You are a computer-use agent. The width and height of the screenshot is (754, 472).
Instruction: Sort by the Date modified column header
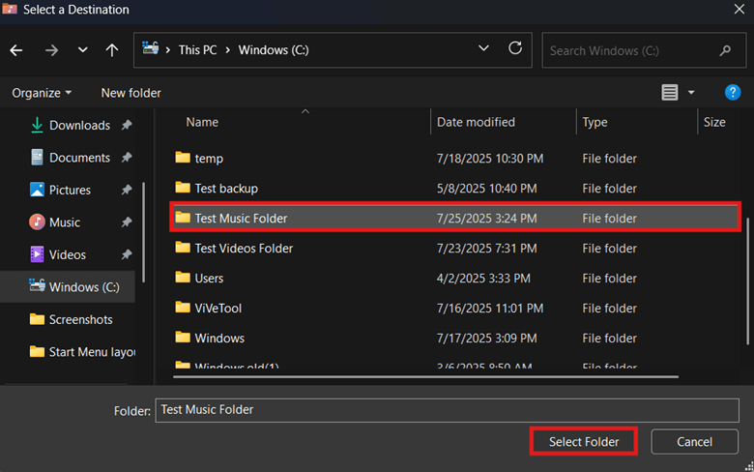click(x=476, y=122)
